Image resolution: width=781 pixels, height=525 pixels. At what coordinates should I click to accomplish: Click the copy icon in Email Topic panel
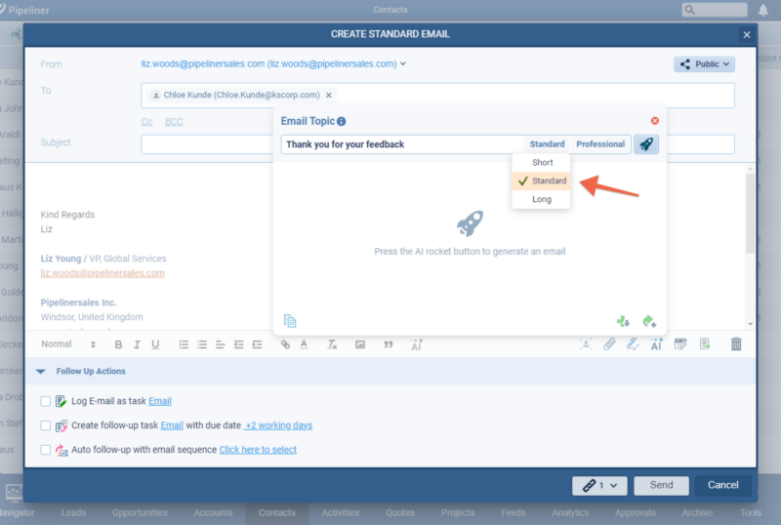pyautogui.click(x=290, y=321)
